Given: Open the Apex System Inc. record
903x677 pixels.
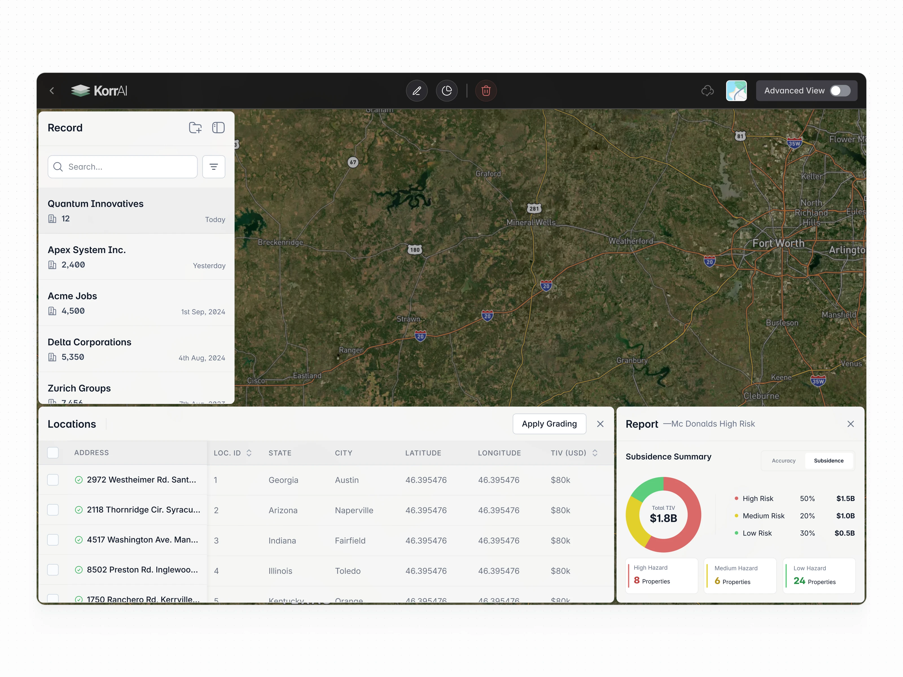Looking at the screenshot, I should [136, 257].
